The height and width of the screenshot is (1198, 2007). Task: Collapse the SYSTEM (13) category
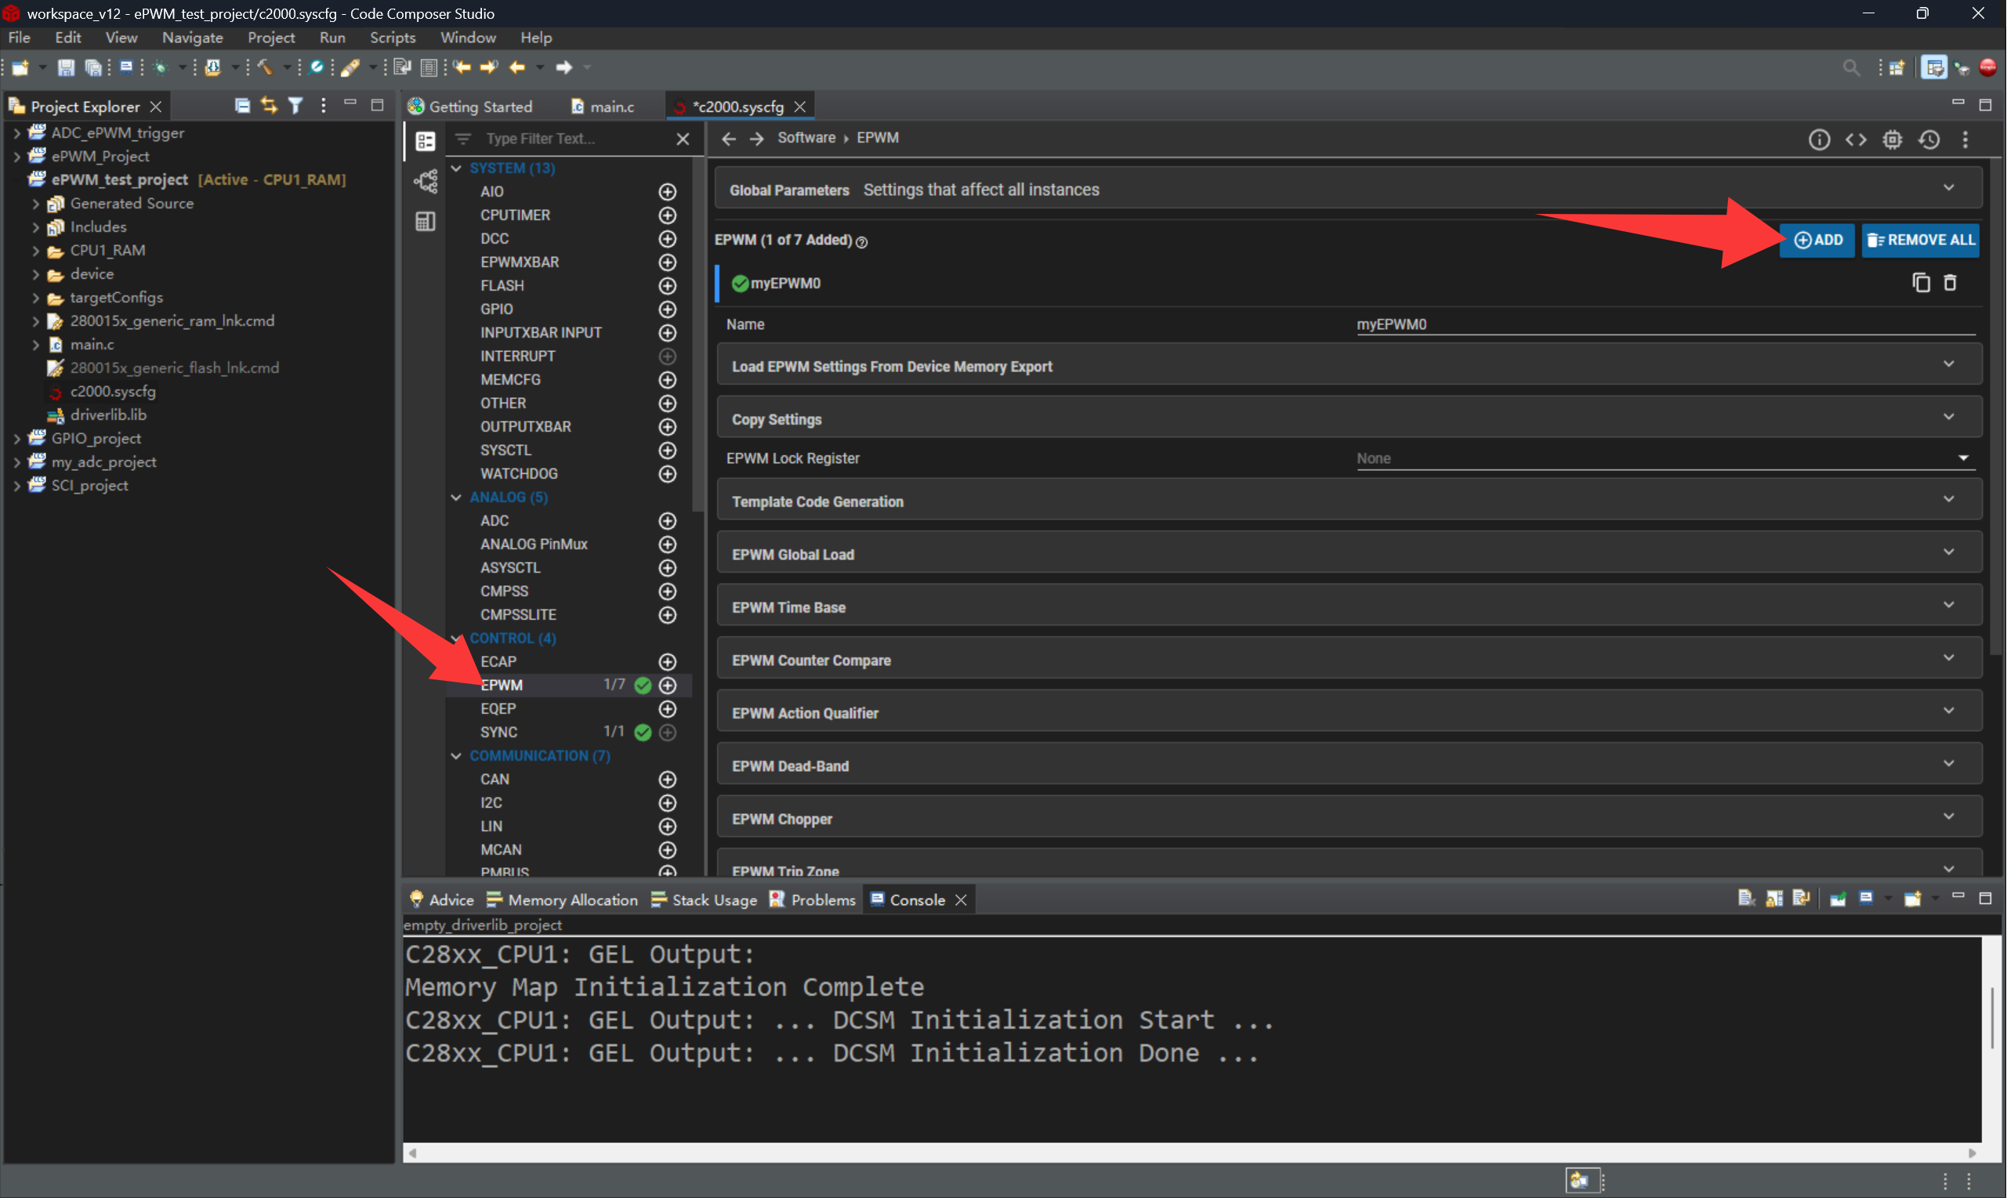[456, 168]
